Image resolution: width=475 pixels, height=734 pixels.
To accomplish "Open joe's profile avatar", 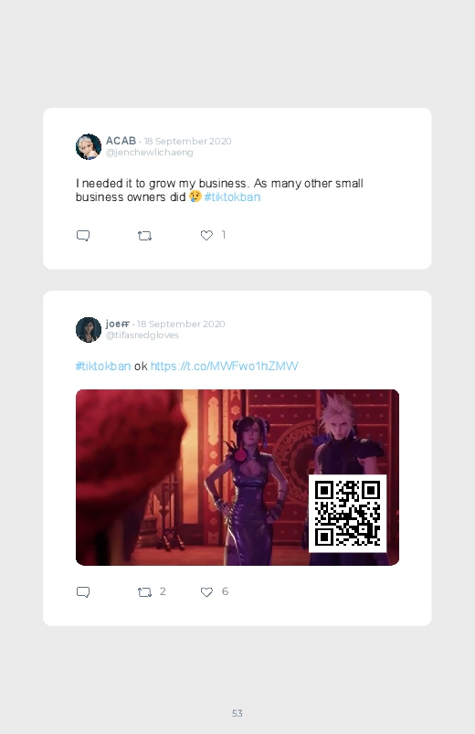I will 89,330.
